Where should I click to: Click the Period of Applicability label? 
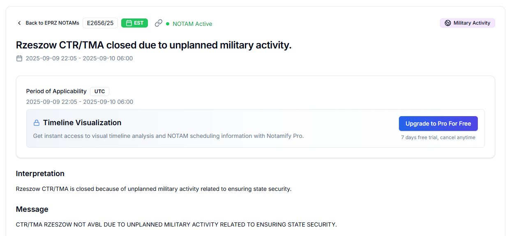coord(56,91)
